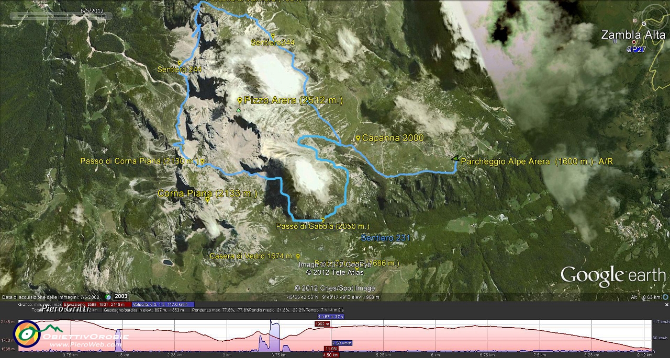Click the Casera di Vedro placemark pin
The image size is (670, 358).
(x=298, y=256)
